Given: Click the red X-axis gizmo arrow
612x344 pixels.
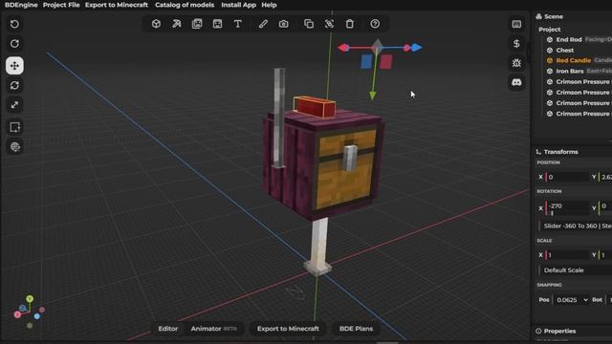Looking at the screenshot, I should [x=343, y=48].
